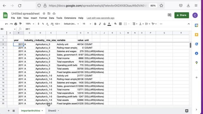This screenshot has height=114, width=203.
Task: Decrease decimal places
Action: pos(47,24)
